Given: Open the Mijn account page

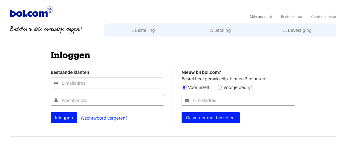Looking at the screenshot, I should click(261, 17).
